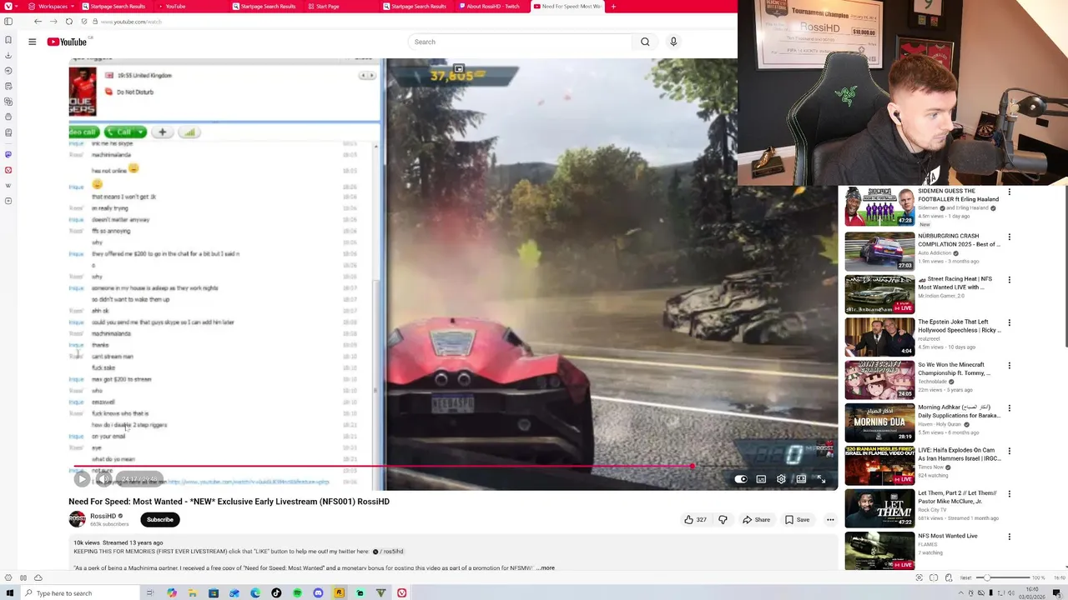Expand the description with '...more'
Viewport: 1068px width, 600px height.
(545, 567)
